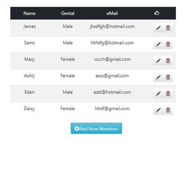Viewport: 187px width, 169px height.
Task: Click the Name column header
Action: 30,13
